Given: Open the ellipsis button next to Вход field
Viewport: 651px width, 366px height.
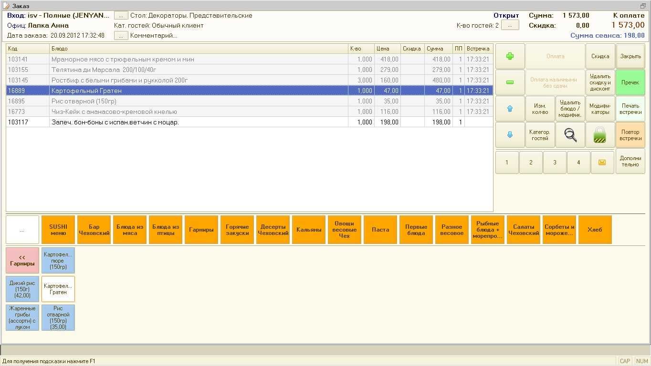Looking at the screenshot, I should click(121, 15).
